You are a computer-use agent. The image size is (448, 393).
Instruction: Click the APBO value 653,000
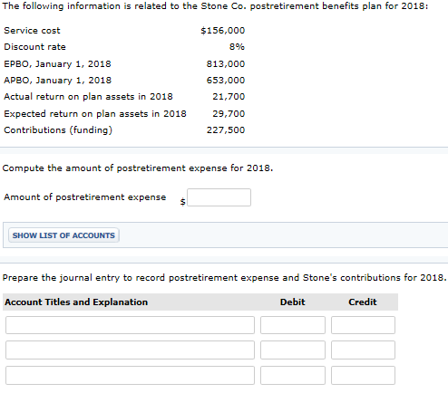click(226, 81)
